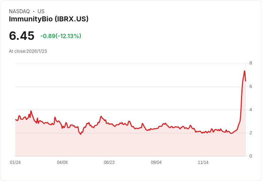This screenshot has height=181, width=262.
Task: Click the At close:2026/1/23 text
Action: 28,51
